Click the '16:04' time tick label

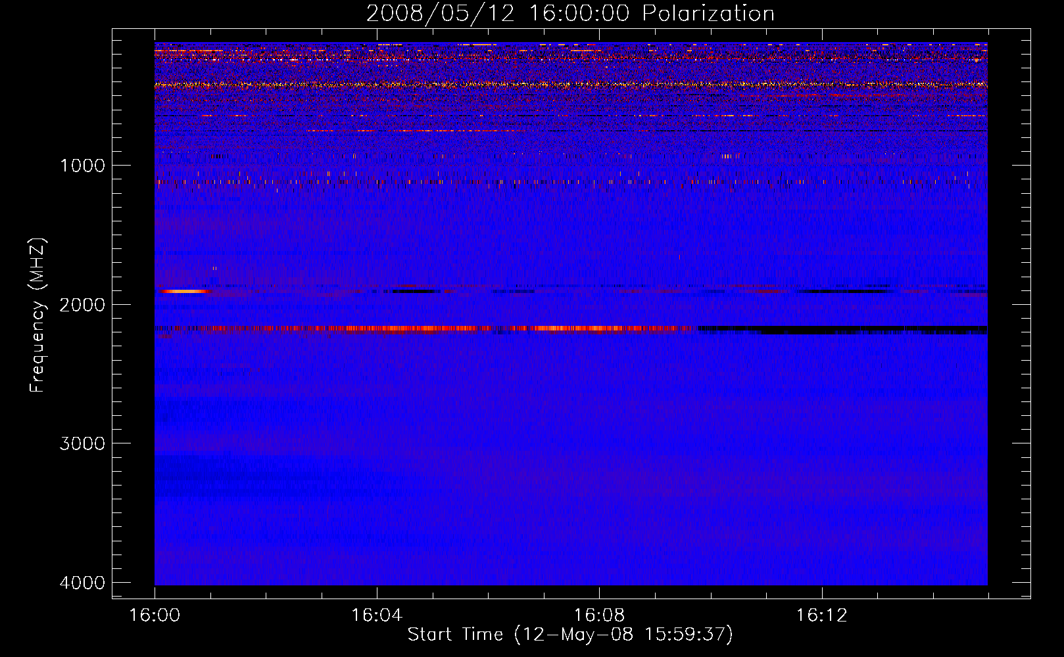pyautogui.click(x=377, y=616)
